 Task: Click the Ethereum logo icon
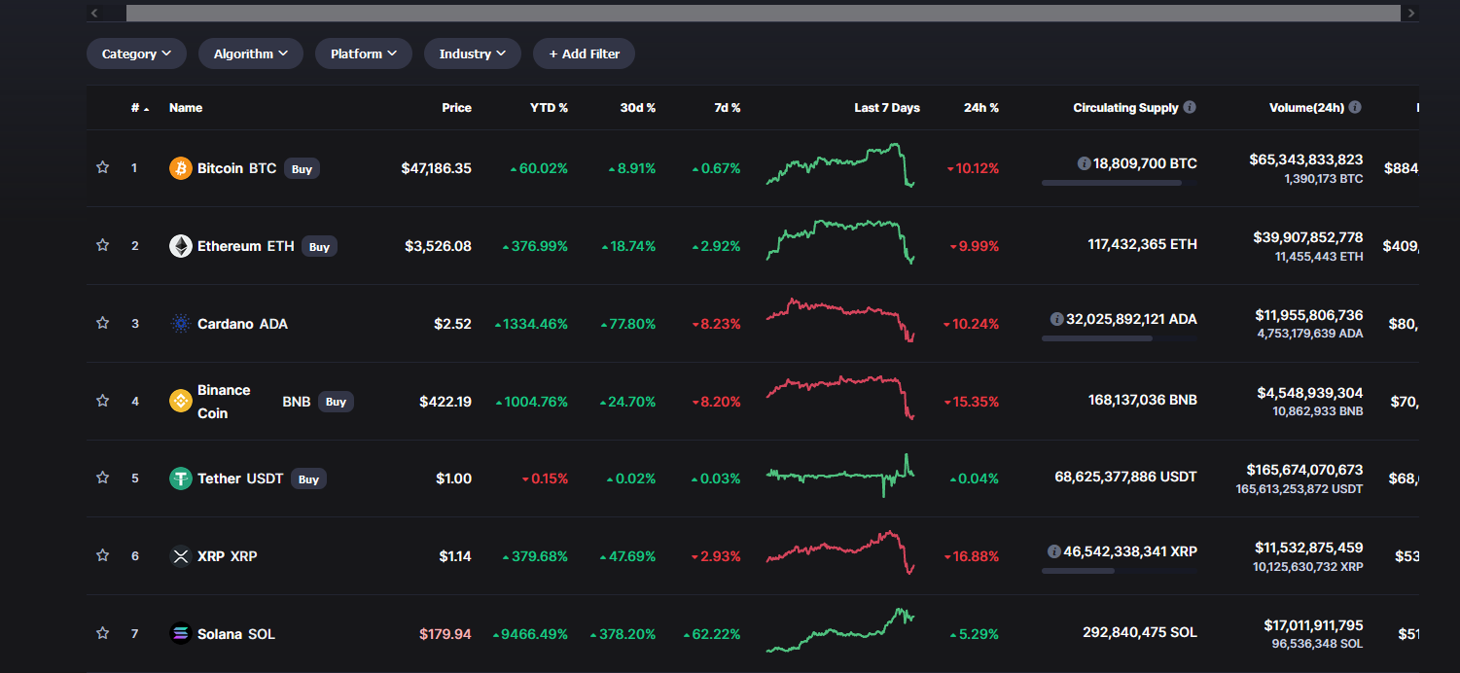click(x=181, y=246)
